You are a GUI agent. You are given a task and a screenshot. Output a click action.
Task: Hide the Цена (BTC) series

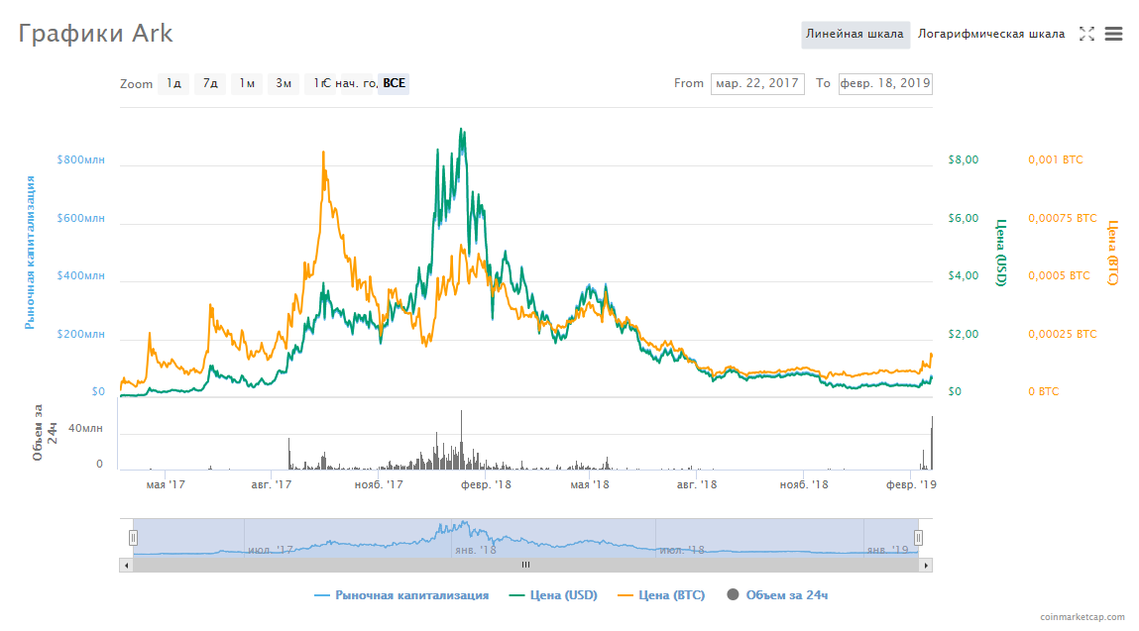pos(661,594)
